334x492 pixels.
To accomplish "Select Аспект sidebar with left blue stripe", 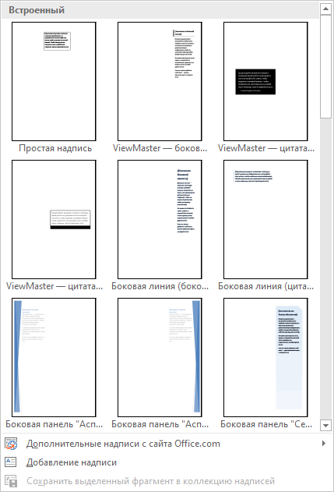I will tap(54, 357).
